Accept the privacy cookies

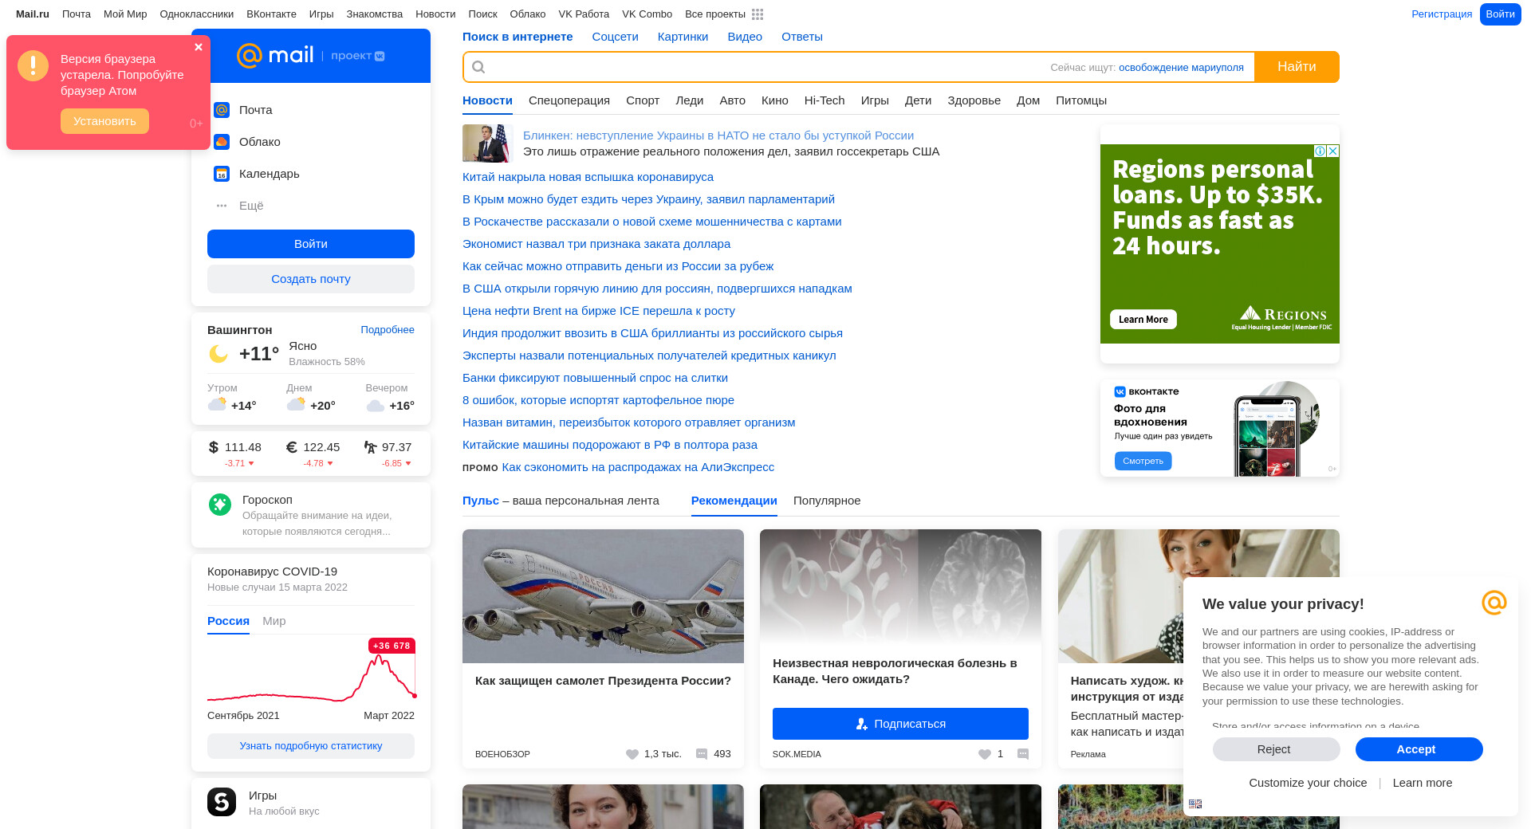tap(1418, 749)
